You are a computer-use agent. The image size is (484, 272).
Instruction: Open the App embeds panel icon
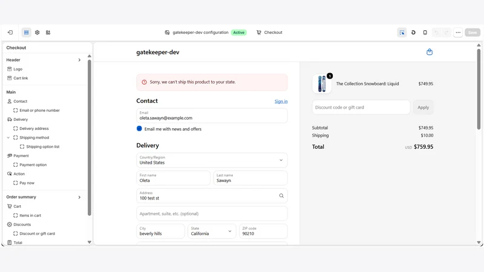pyautogui.click(x=48, y=33)
